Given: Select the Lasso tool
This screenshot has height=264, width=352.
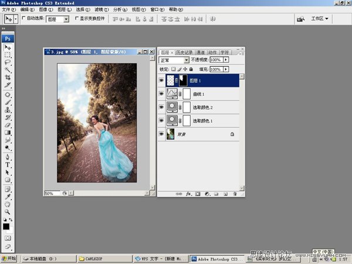Looking at the screenshot, I should pos(8,62).
